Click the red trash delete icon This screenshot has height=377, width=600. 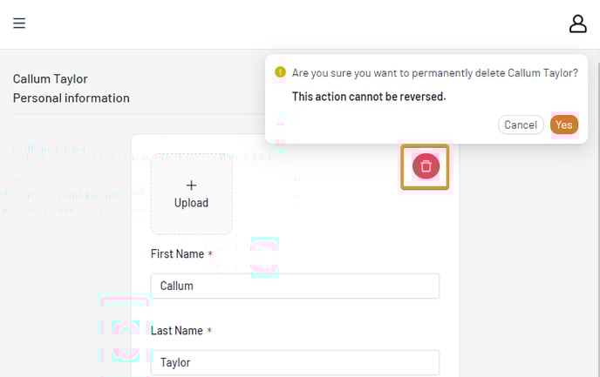coord(426,166)
